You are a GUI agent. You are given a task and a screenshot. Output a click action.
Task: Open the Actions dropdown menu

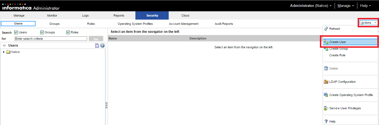369,23
